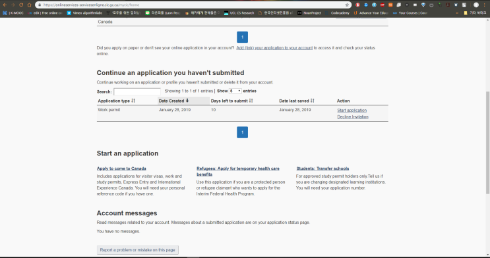490x258 pixels.
Task: Open the other bookmarks folder icon
Action: (x=466, y=13)
